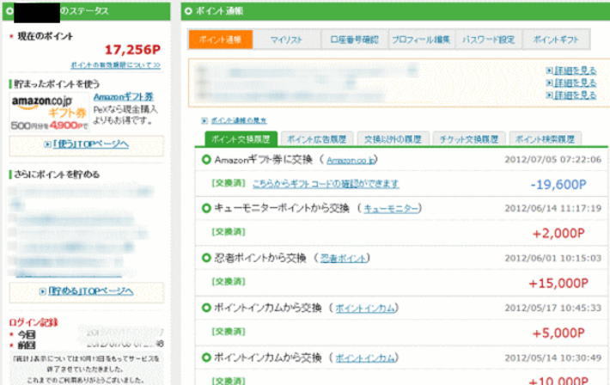
Task: Click the キューモニター link
Action: point(391,209)
